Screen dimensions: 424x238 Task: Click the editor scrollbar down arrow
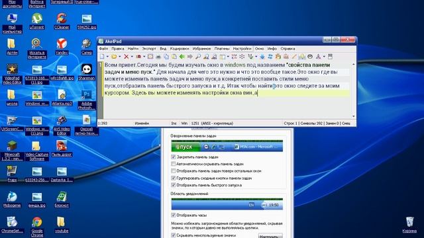pyautogui.click(x=353, y=116)
